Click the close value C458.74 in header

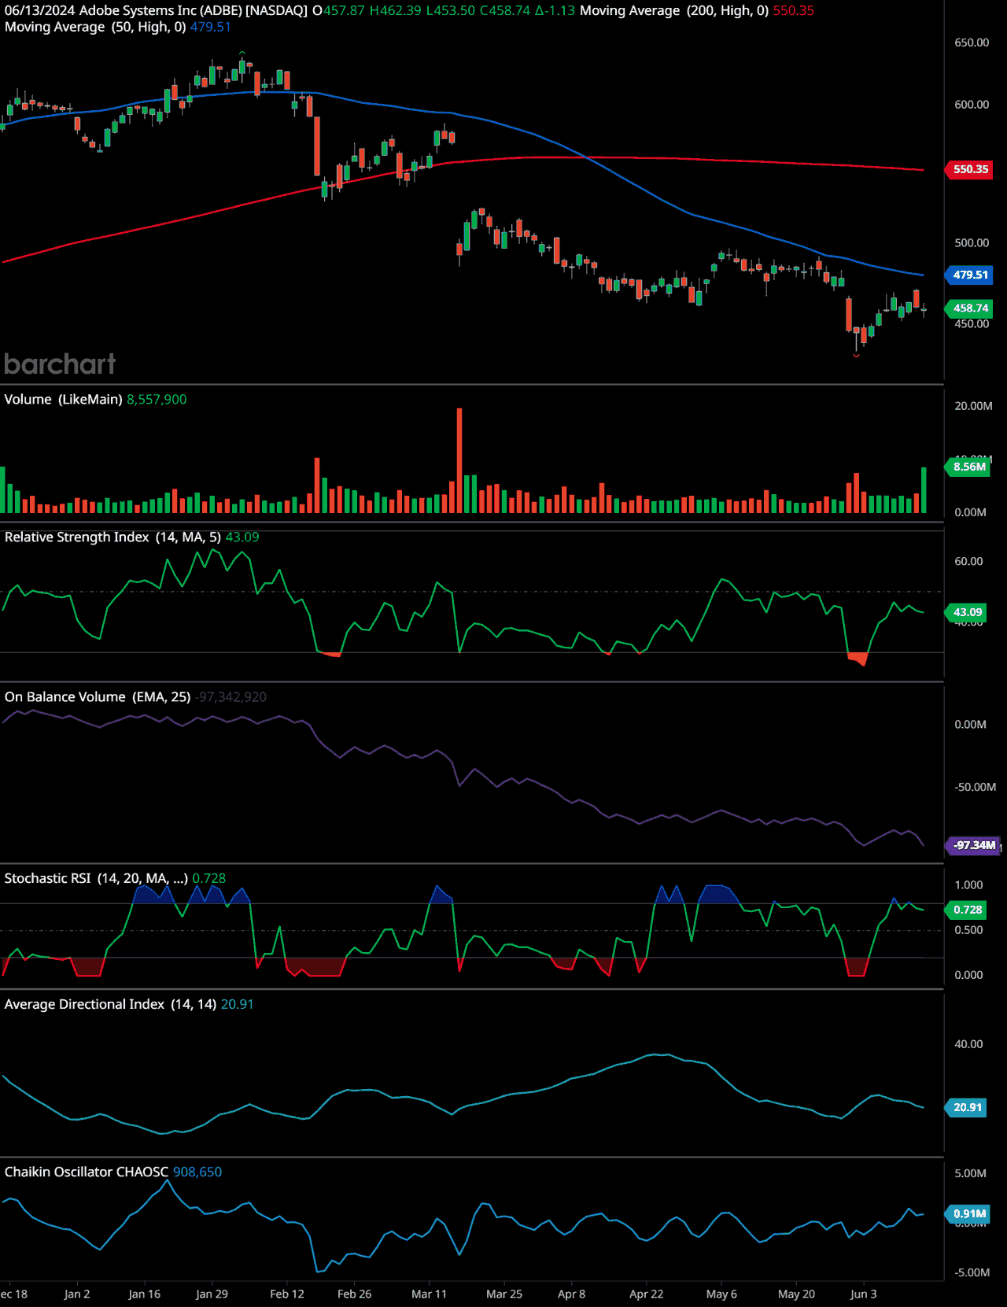pos(505,11)
